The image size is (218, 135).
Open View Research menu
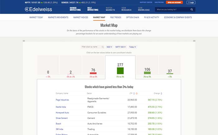click(x=126, y=9)
